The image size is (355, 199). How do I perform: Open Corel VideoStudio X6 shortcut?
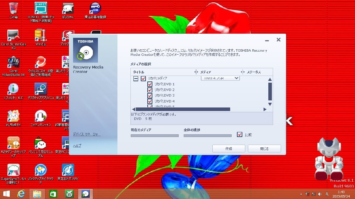[13, 66]
